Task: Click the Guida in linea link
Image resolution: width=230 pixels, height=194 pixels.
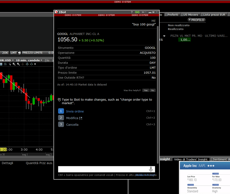Action: (145, 175)
